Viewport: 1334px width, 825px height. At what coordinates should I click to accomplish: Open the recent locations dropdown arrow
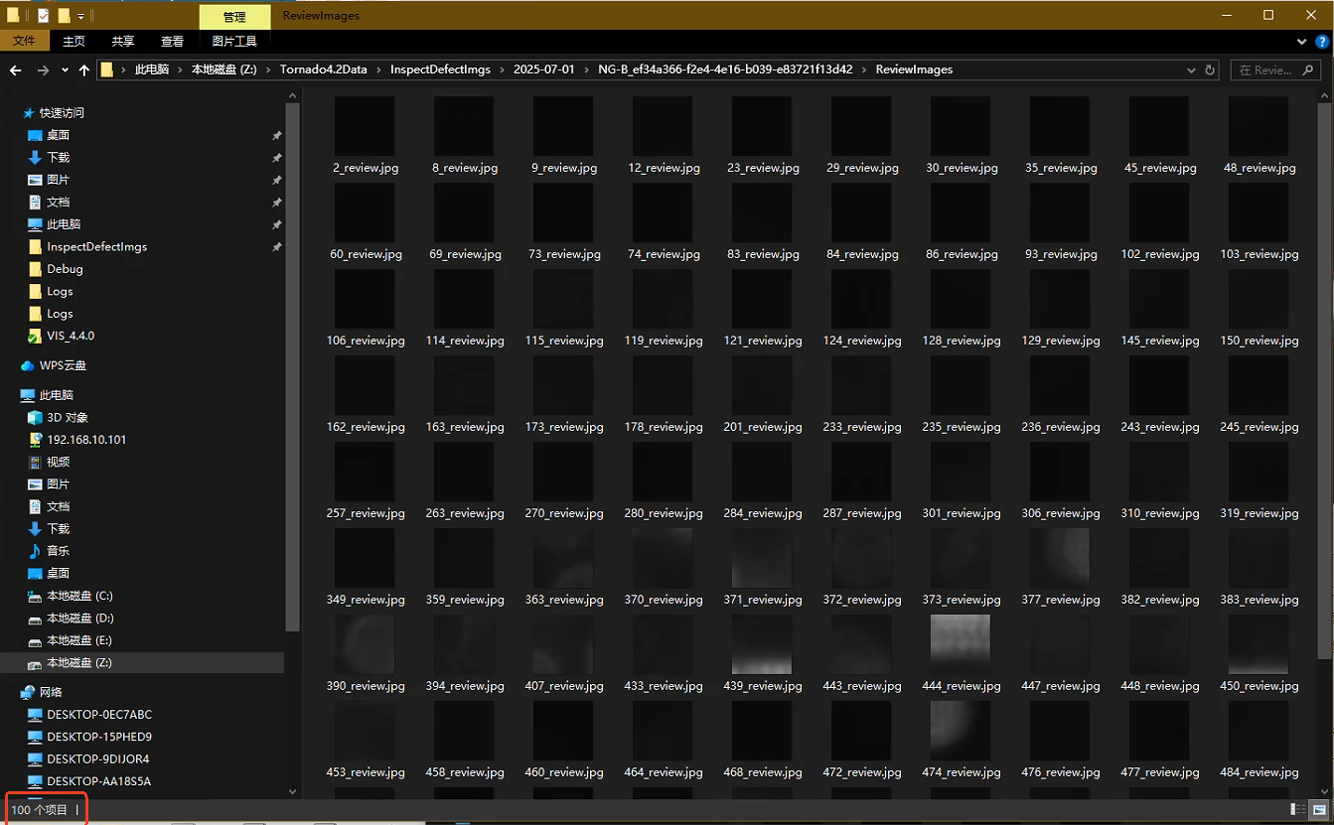tap(65, 70)
